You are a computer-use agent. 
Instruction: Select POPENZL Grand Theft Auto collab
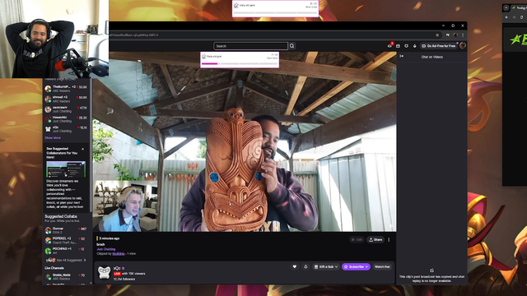pyautogui.click(x=67, y=240)
